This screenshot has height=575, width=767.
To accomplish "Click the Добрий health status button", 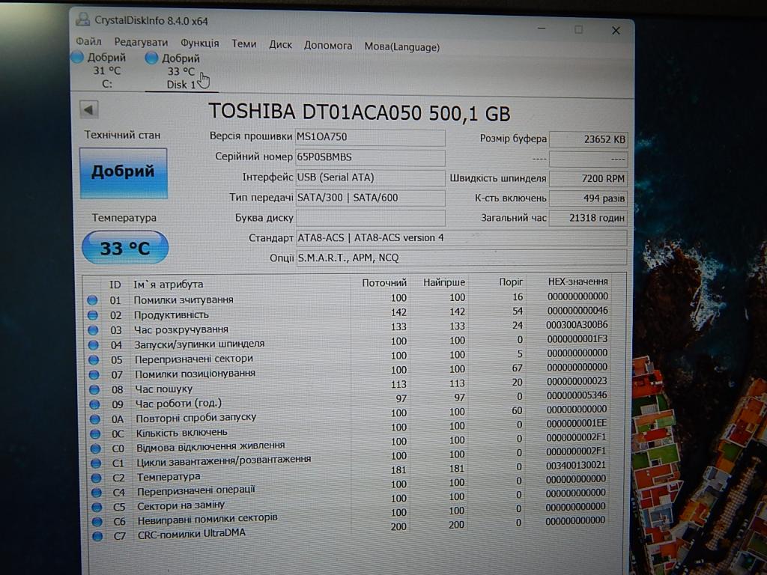I will 123,172.
